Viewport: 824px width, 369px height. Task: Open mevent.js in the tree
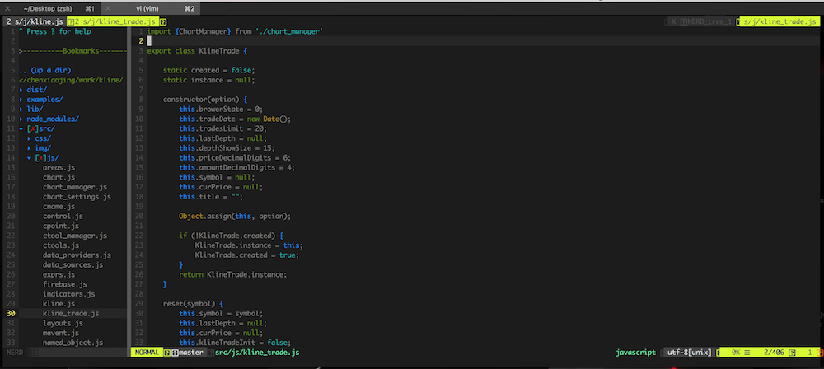click(x=61, y=333)
